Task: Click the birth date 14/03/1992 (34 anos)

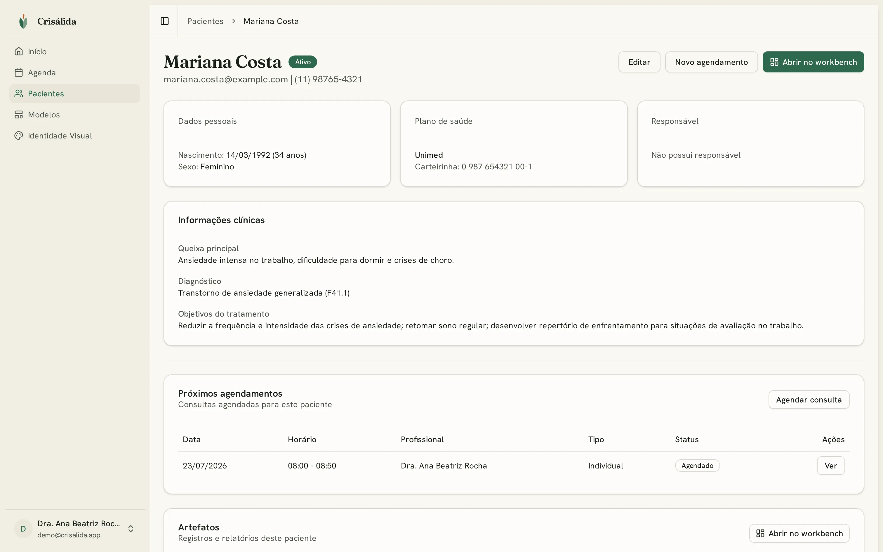Action: click(x=266, y=155)
